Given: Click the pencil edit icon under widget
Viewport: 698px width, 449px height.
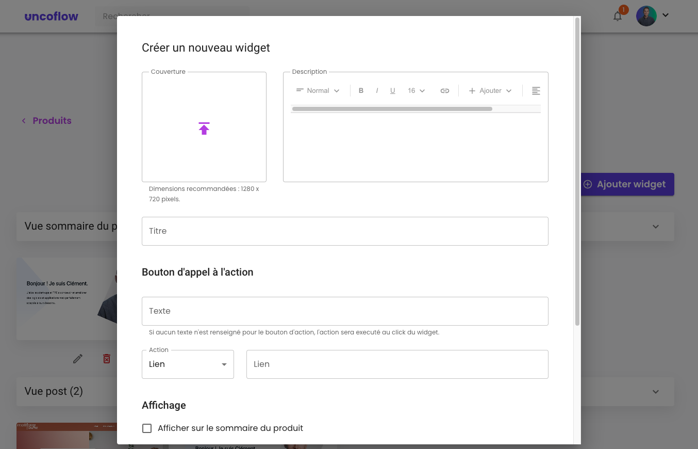Looking at the screenshot, I should 78,359.
